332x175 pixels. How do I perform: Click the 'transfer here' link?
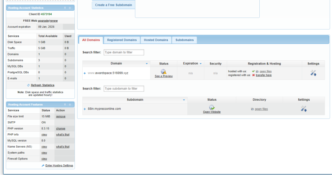264,75
